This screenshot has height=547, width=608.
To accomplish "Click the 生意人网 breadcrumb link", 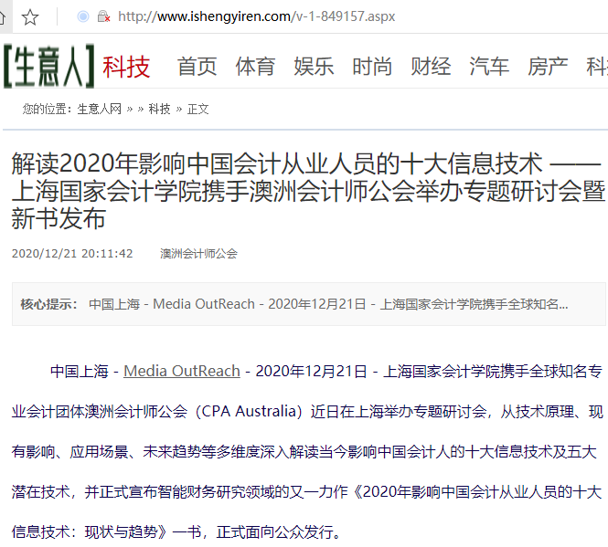I will 100,110.
